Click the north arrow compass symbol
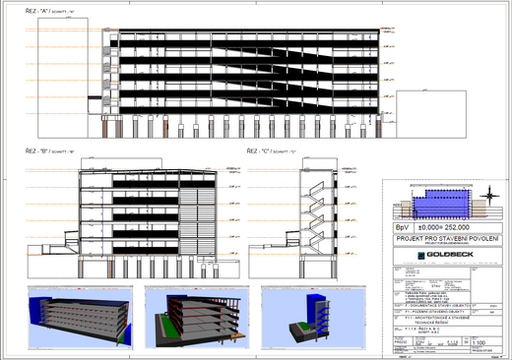Screen dimensions: 512x360 coord(489,196)
